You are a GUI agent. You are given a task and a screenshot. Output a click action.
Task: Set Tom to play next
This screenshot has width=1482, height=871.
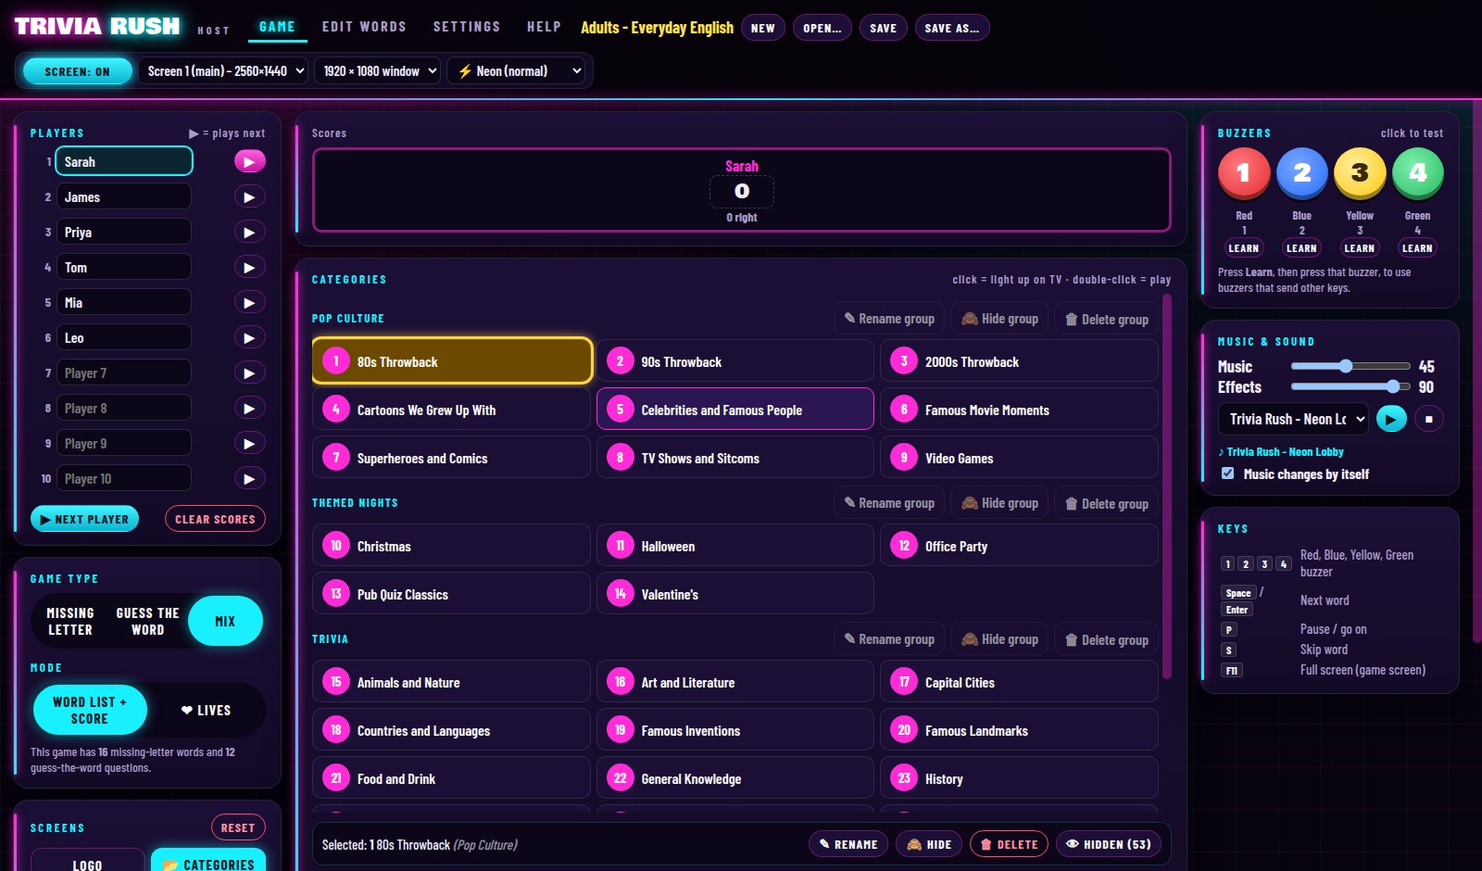[x=249, y=267]
